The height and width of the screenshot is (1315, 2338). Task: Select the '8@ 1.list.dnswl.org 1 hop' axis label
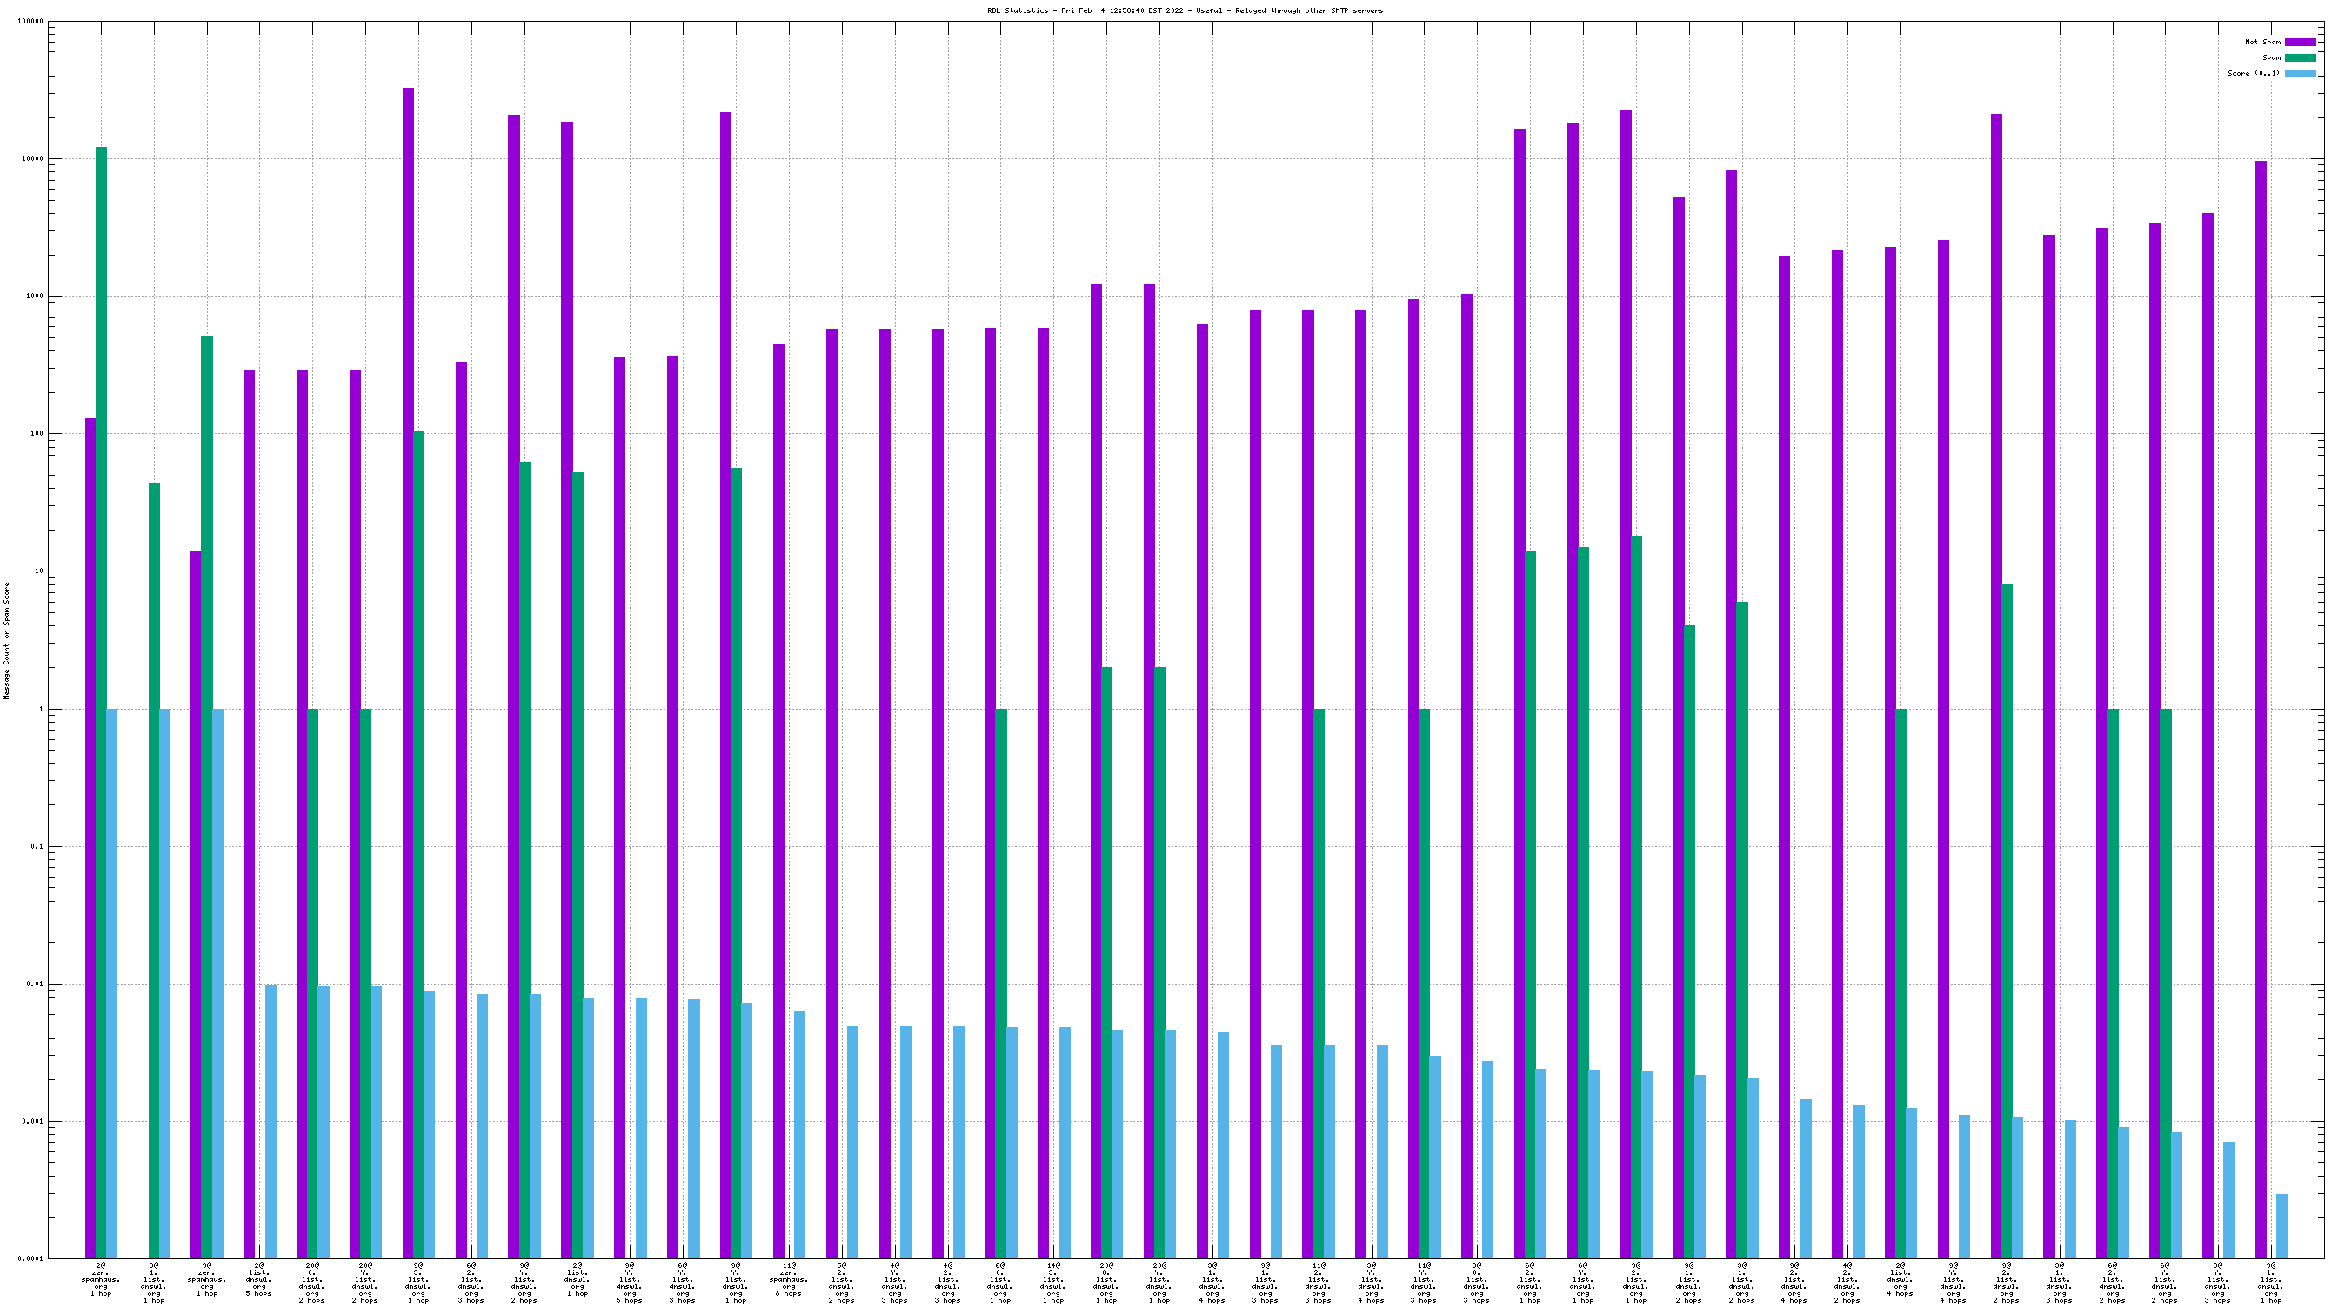point(153,1281)
